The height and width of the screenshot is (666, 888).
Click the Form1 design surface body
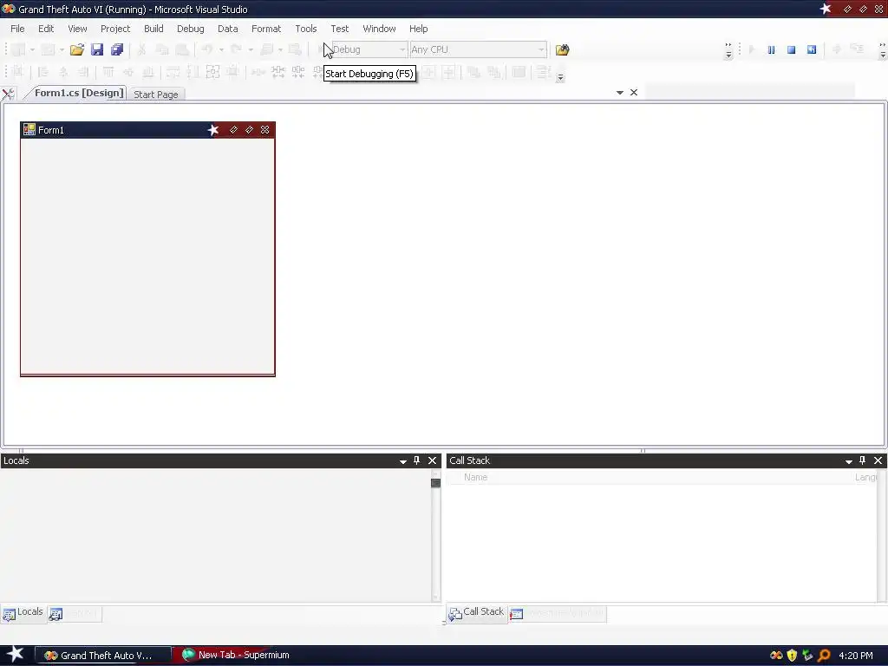(x=147, y=256)
